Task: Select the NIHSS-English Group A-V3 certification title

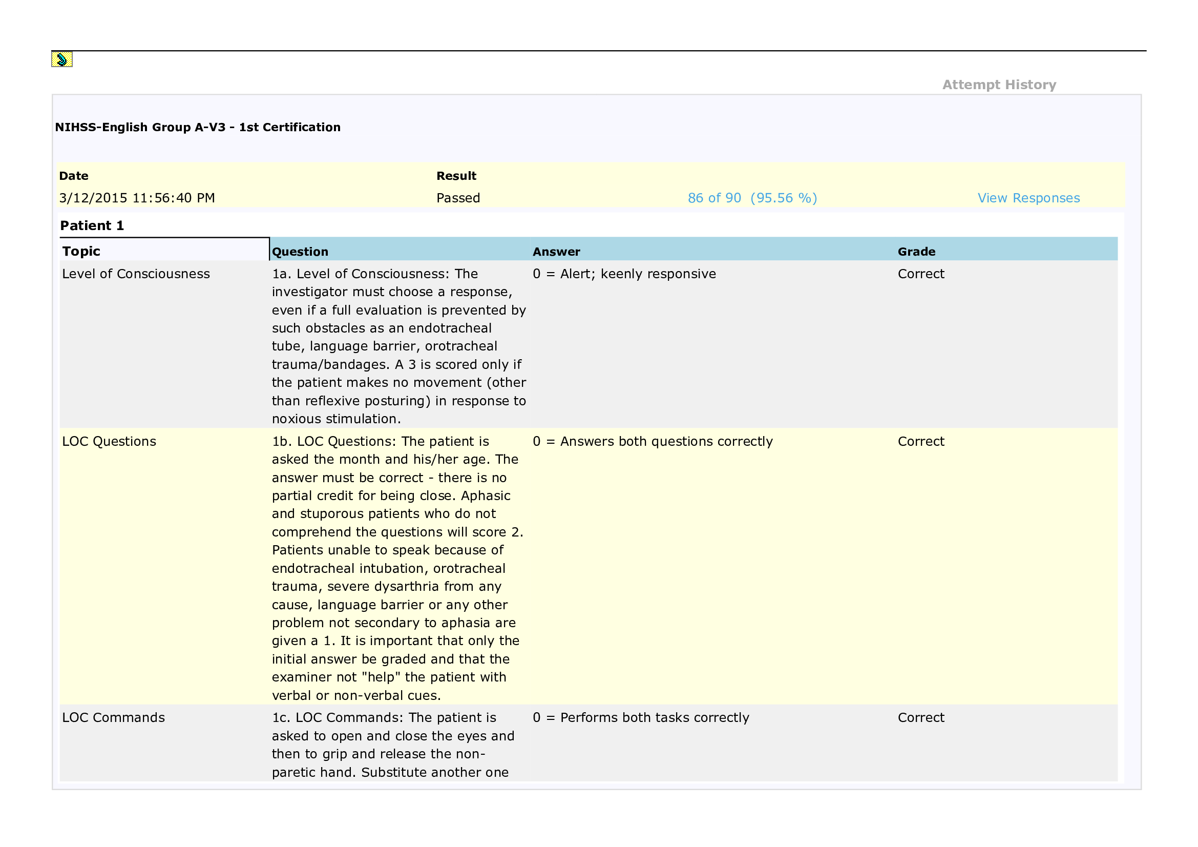Action: pyautogui.click(x=200, y=127)
